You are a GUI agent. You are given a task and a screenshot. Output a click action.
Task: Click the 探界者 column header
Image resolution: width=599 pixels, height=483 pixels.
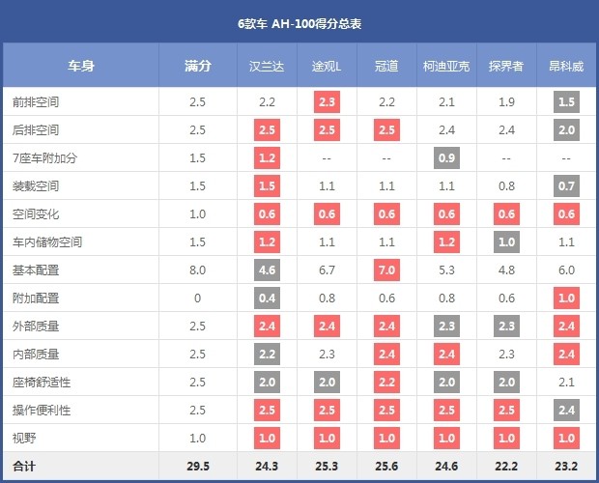point(505,67)
